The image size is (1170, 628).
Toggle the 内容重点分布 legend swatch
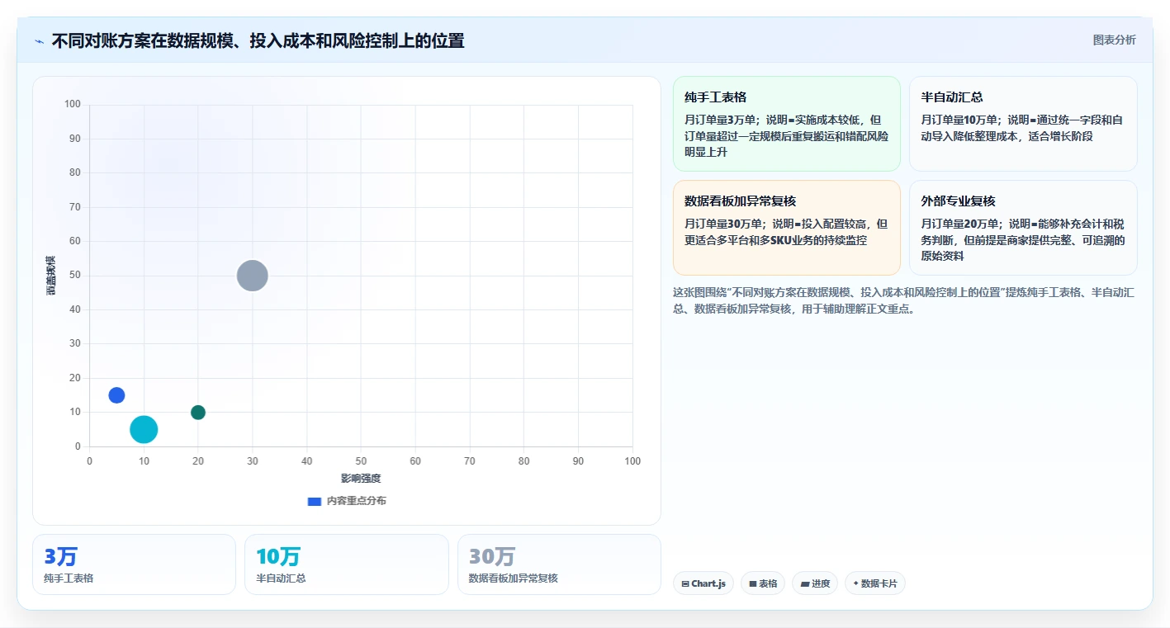coord(314,501)
